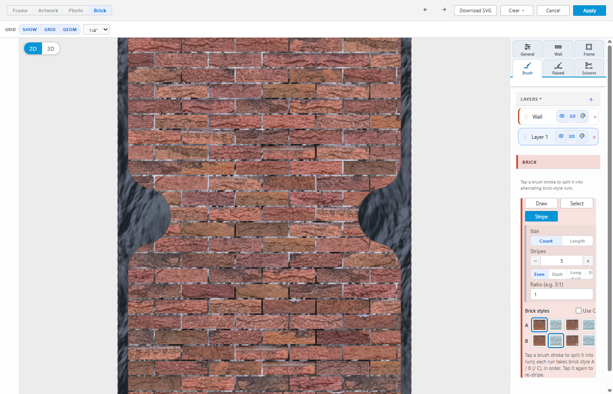The height and width of the screenshot is (394, 613).
Task: Switch to the Artwork top tab
Action: click(48, 11)
